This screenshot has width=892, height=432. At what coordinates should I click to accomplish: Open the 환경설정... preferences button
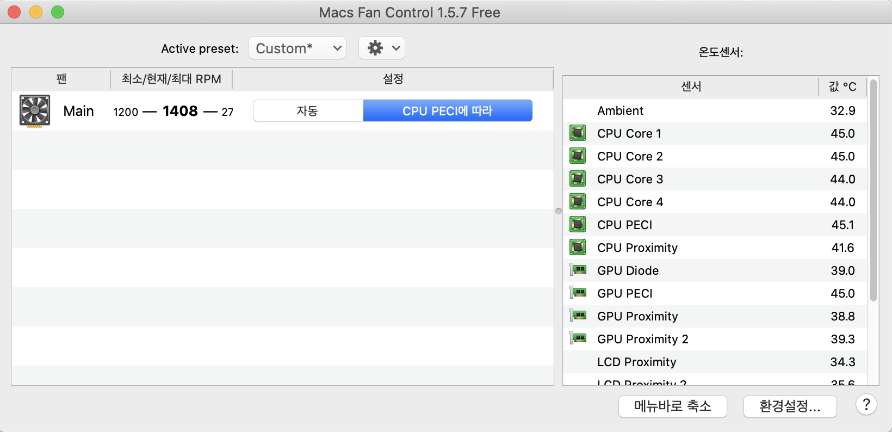coord(790,406)
